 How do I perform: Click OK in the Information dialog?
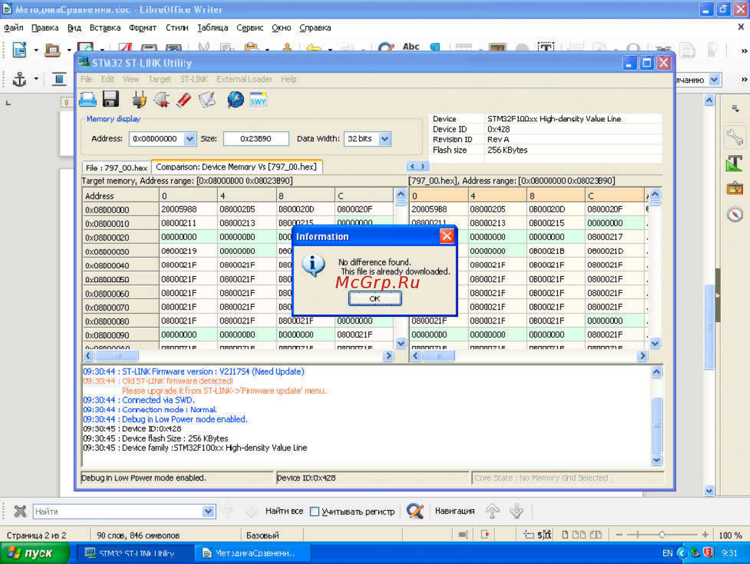coord(375,298)
